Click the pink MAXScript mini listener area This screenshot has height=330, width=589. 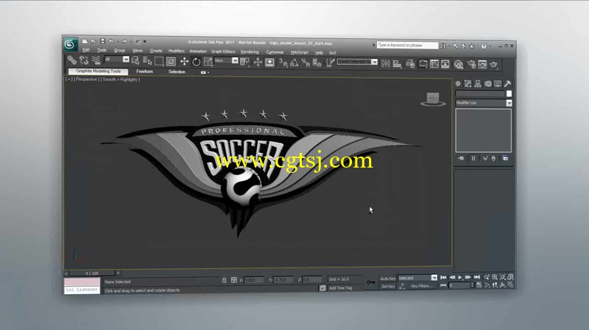(82, 281)
